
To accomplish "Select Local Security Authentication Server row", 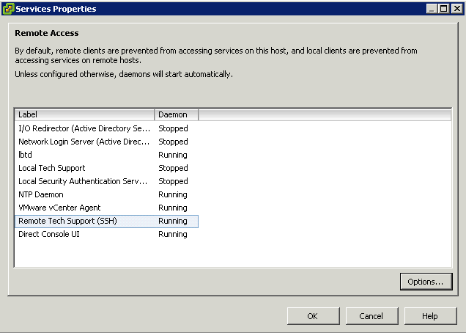I will 106,181.
